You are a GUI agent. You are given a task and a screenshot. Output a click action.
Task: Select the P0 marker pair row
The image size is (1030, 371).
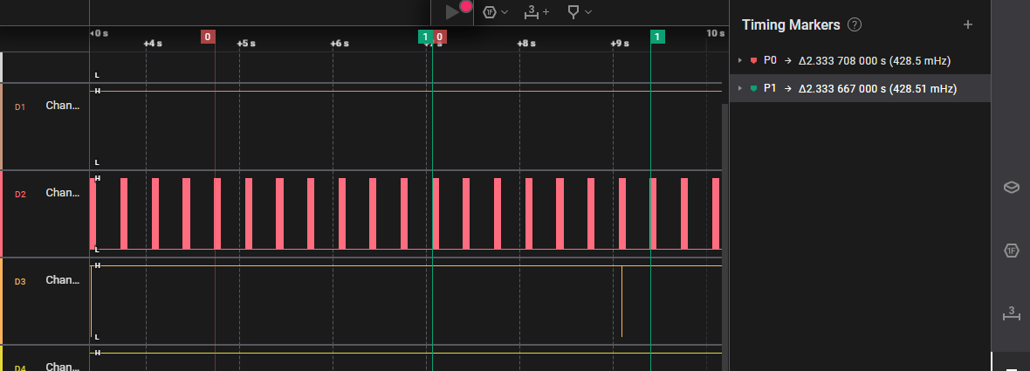[855, 61]
